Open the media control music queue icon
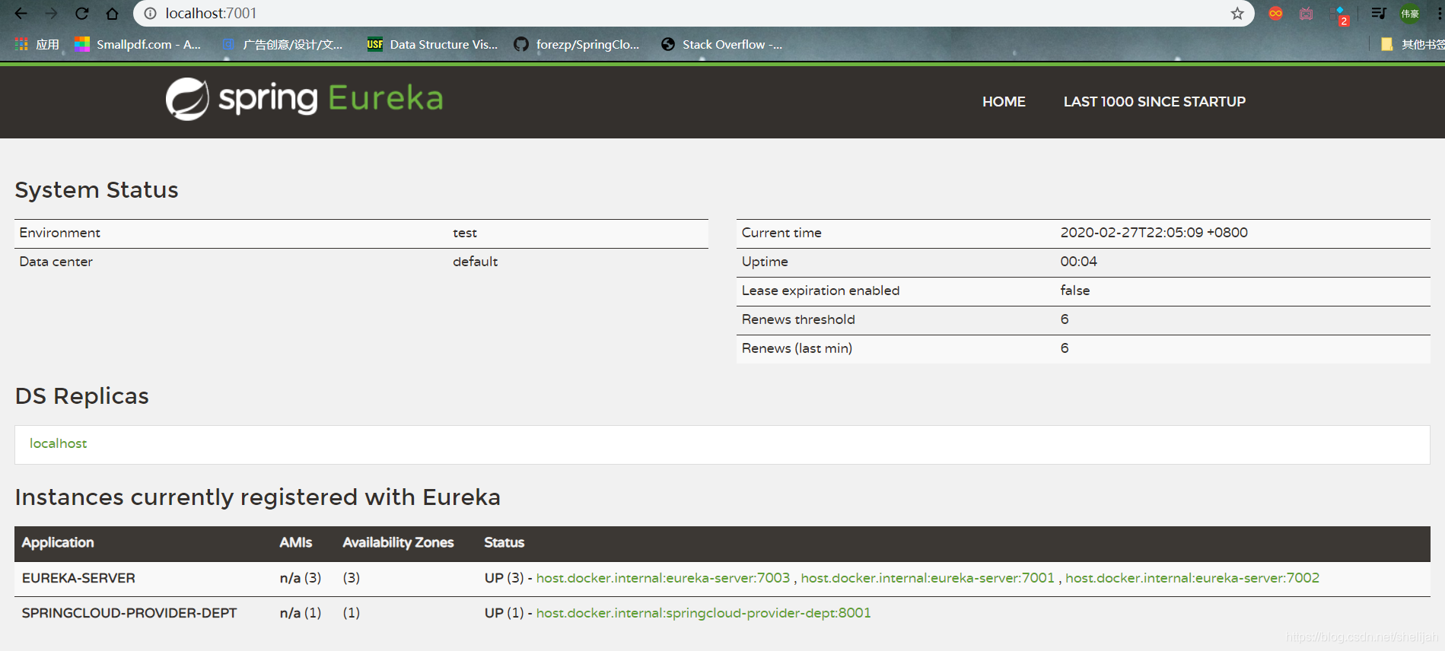 tap(1378, 14)
